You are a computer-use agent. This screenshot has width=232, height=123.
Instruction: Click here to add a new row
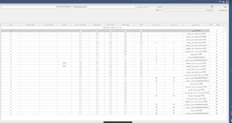click(x=112, y=27)
